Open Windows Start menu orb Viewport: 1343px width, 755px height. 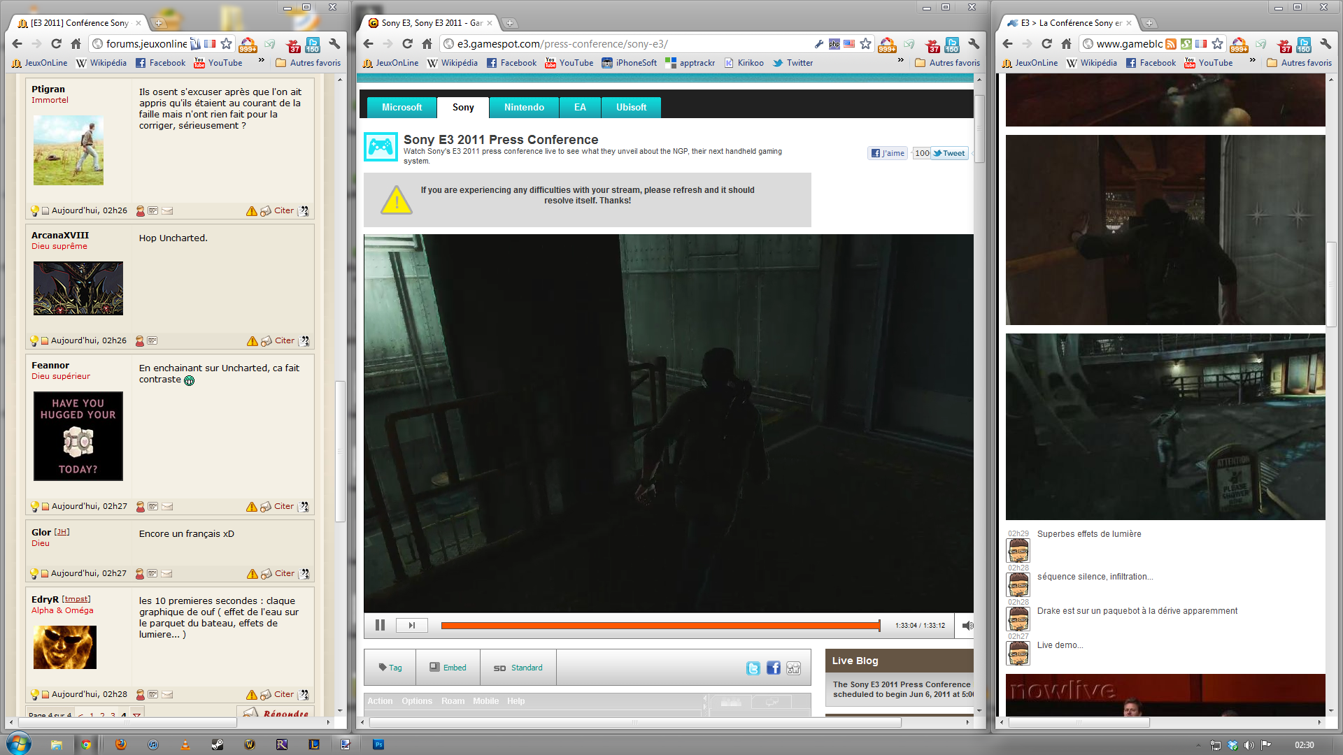(19, 743)
